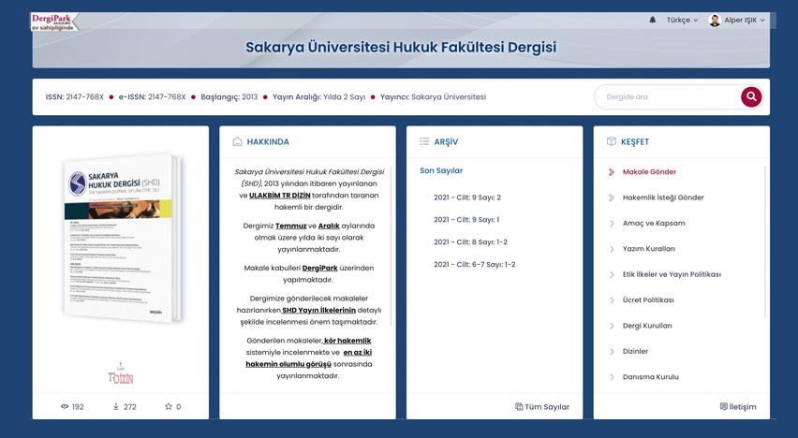Click the favorites star icon
Image resolution: width=798 pixels, height=438 pixels.
click(x=169, y=407)
